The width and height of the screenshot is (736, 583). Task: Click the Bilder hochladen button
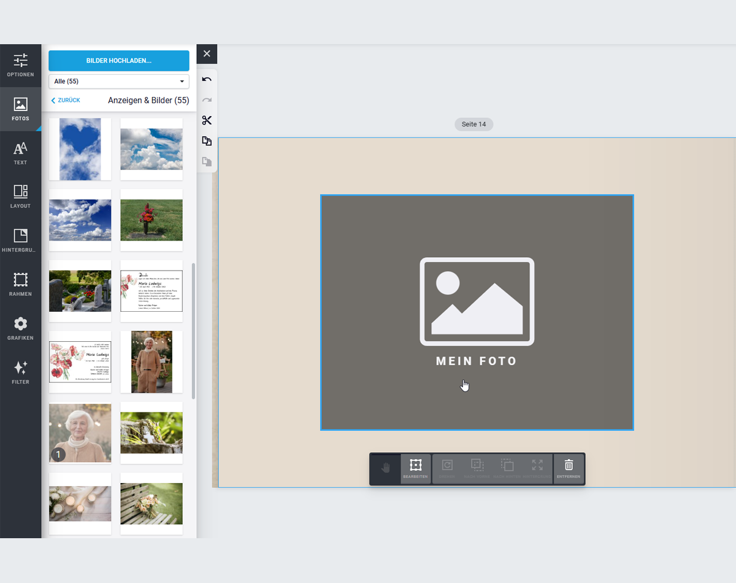[x=119, y=61]
